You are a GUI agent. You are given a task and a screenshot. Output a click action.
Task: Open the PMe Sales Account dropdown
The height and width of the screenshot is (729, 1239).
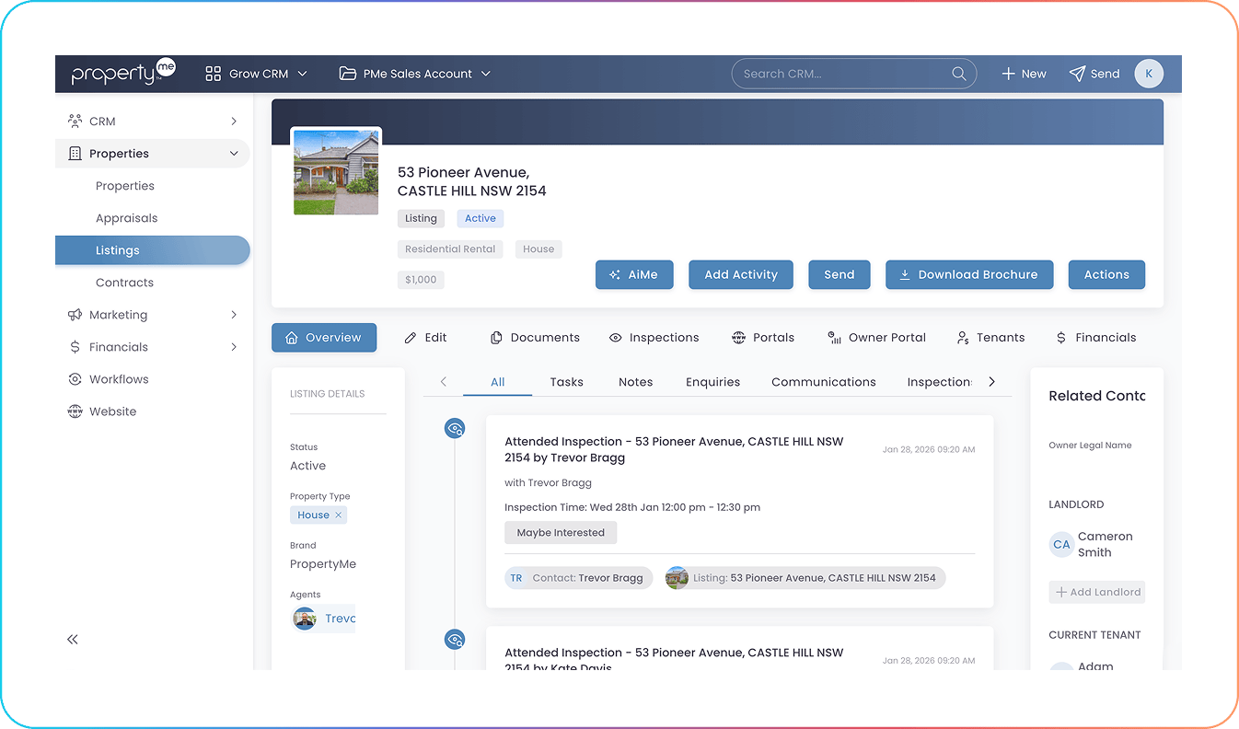tap(414, 74)
